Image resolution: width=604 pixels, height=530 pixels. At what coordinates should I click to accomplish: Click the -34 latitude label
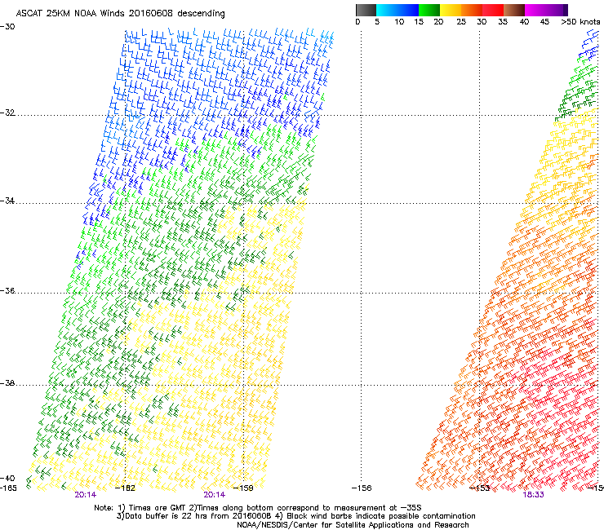pos(7,201)
